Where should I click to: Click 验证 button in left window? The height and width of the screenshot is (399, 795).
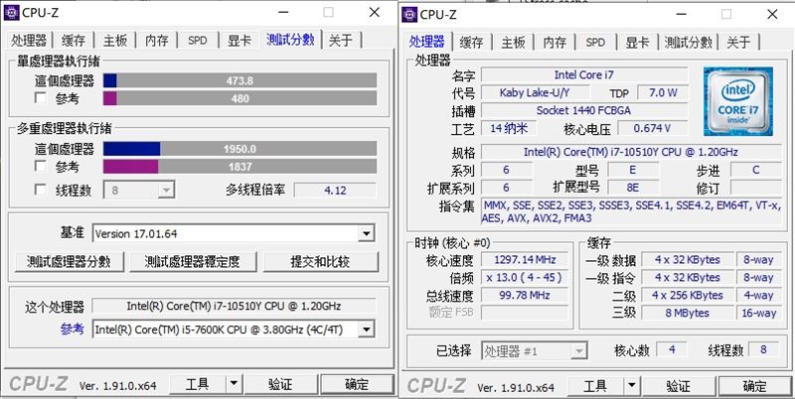point(280,384)
